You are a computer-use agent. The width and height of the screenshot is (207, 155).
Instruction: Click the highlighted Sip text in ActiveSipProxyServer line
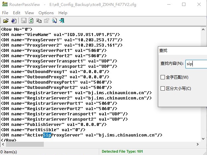47,135
